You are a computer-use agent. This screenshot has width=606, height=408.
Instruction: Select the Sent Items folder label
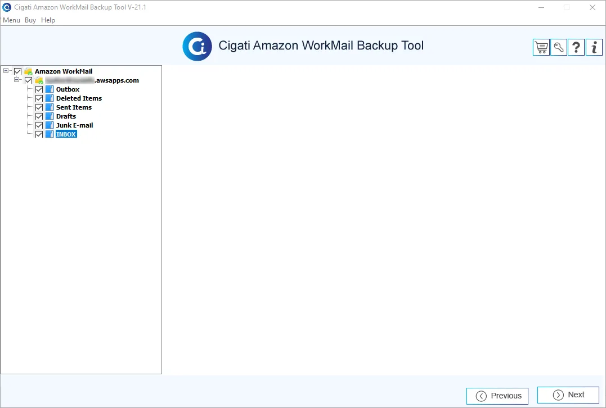coord(74,107)
